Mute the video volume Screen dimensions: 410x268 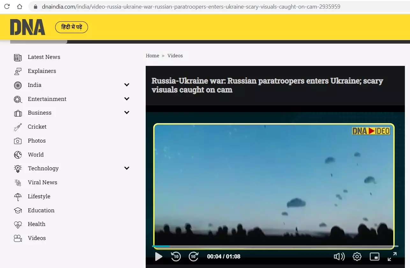(339, 257)
